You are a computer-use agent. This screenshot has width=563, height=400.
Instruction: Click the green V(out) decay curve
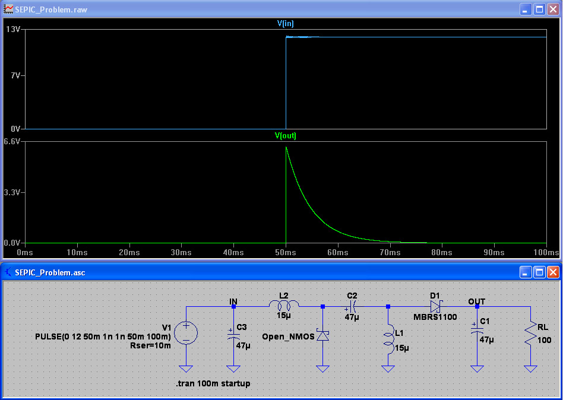312,208
